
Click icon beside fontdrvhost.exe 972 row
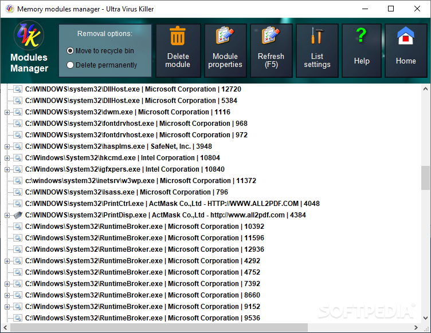pos(18,135)
